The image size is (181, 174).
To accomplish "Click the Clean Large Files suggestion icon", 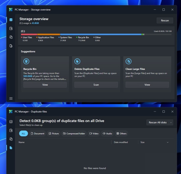I will [129, 61].
